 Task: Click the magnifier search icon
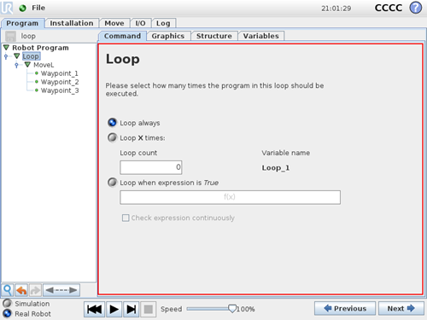point(8,290)
